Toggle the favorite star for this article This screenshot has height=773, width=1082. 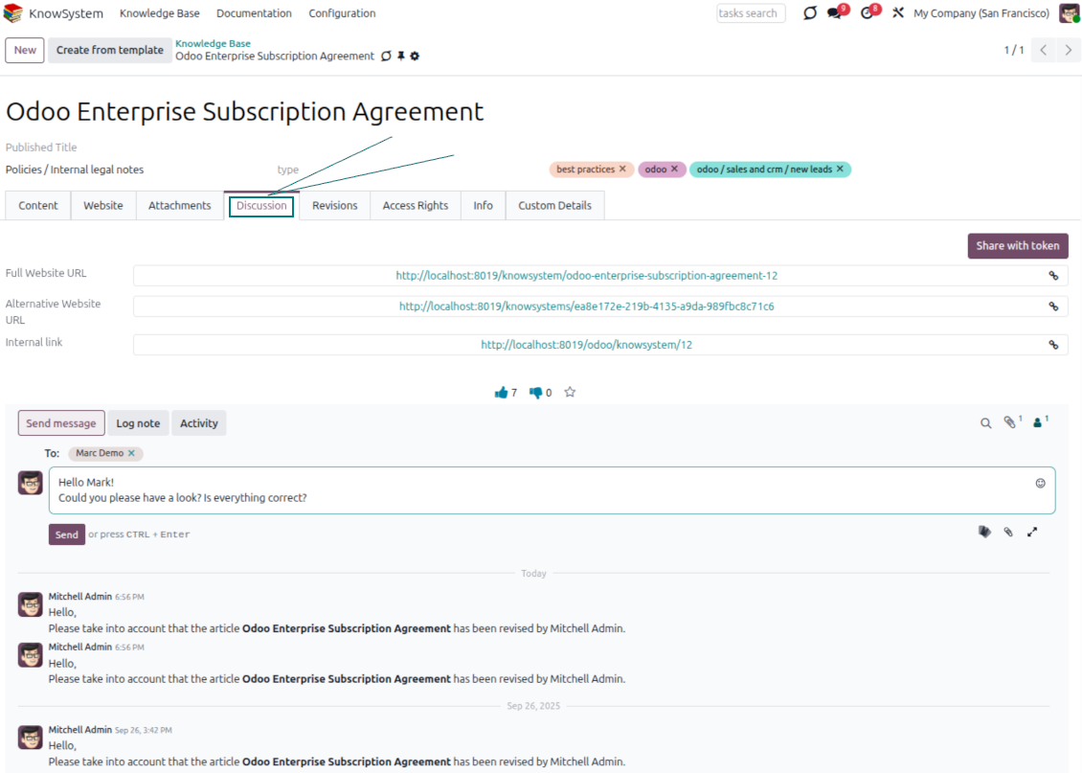pyautogui.click(x=570, y=393)
